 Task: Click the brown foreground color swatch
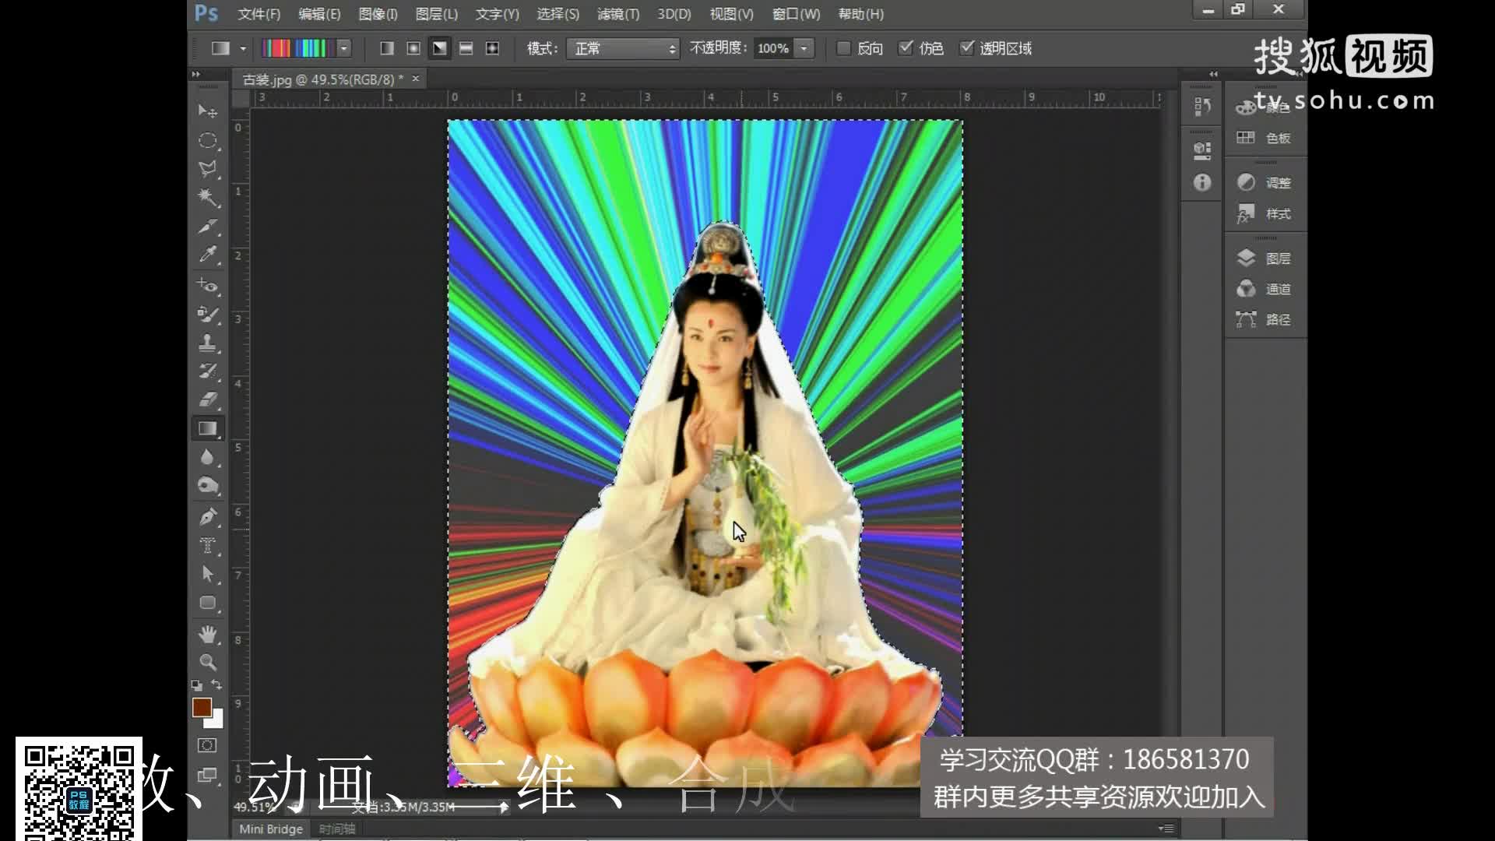[x=202, y=706]
